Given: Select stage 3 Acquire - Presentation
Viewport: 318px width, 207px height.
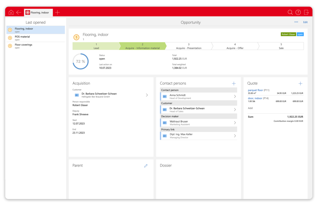Looking at the screenshot, I should 189,46.
